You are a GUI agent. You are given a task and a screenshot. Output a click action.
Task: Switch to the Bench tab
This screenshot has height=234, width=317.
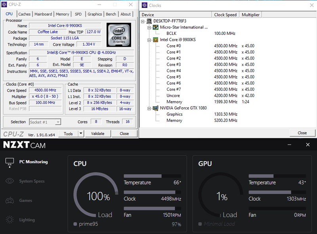[111, 14]
